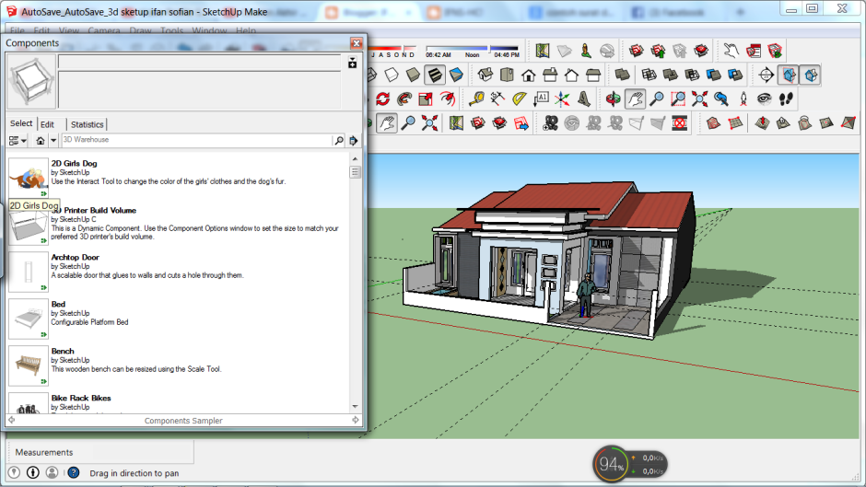The width and height of the screenshot is (866, 487).
Task: Select the Outer Shell solid tool
Action: (x=623, y=75)
